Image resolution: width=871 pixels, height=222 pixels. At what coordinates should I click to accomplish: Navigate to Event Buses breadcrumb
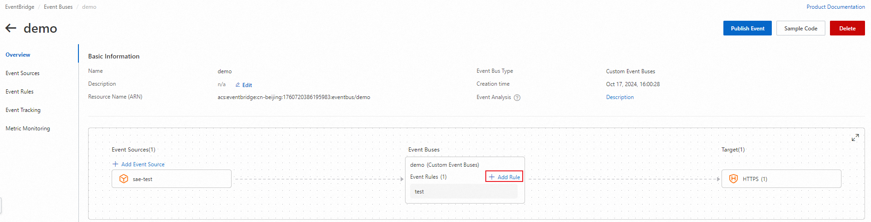coord(58,7)
